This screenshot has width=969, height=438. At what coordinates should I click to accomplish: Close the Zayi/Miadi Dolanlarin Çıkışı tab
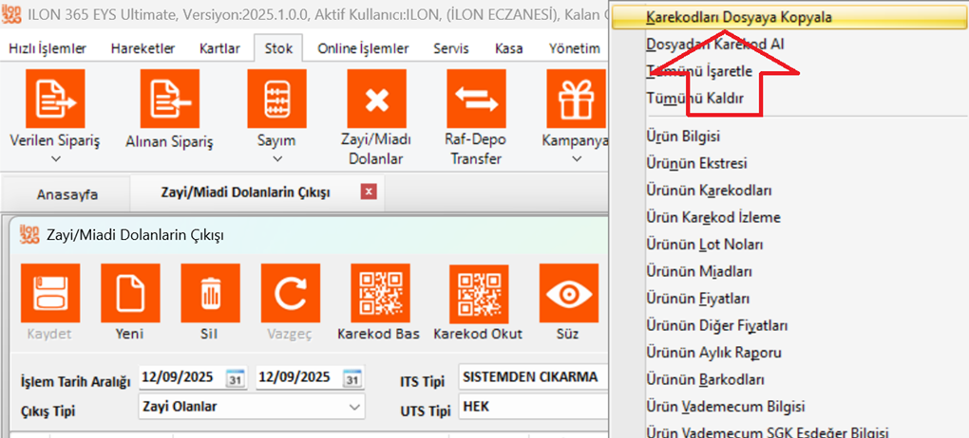click(x=369, y=192)
